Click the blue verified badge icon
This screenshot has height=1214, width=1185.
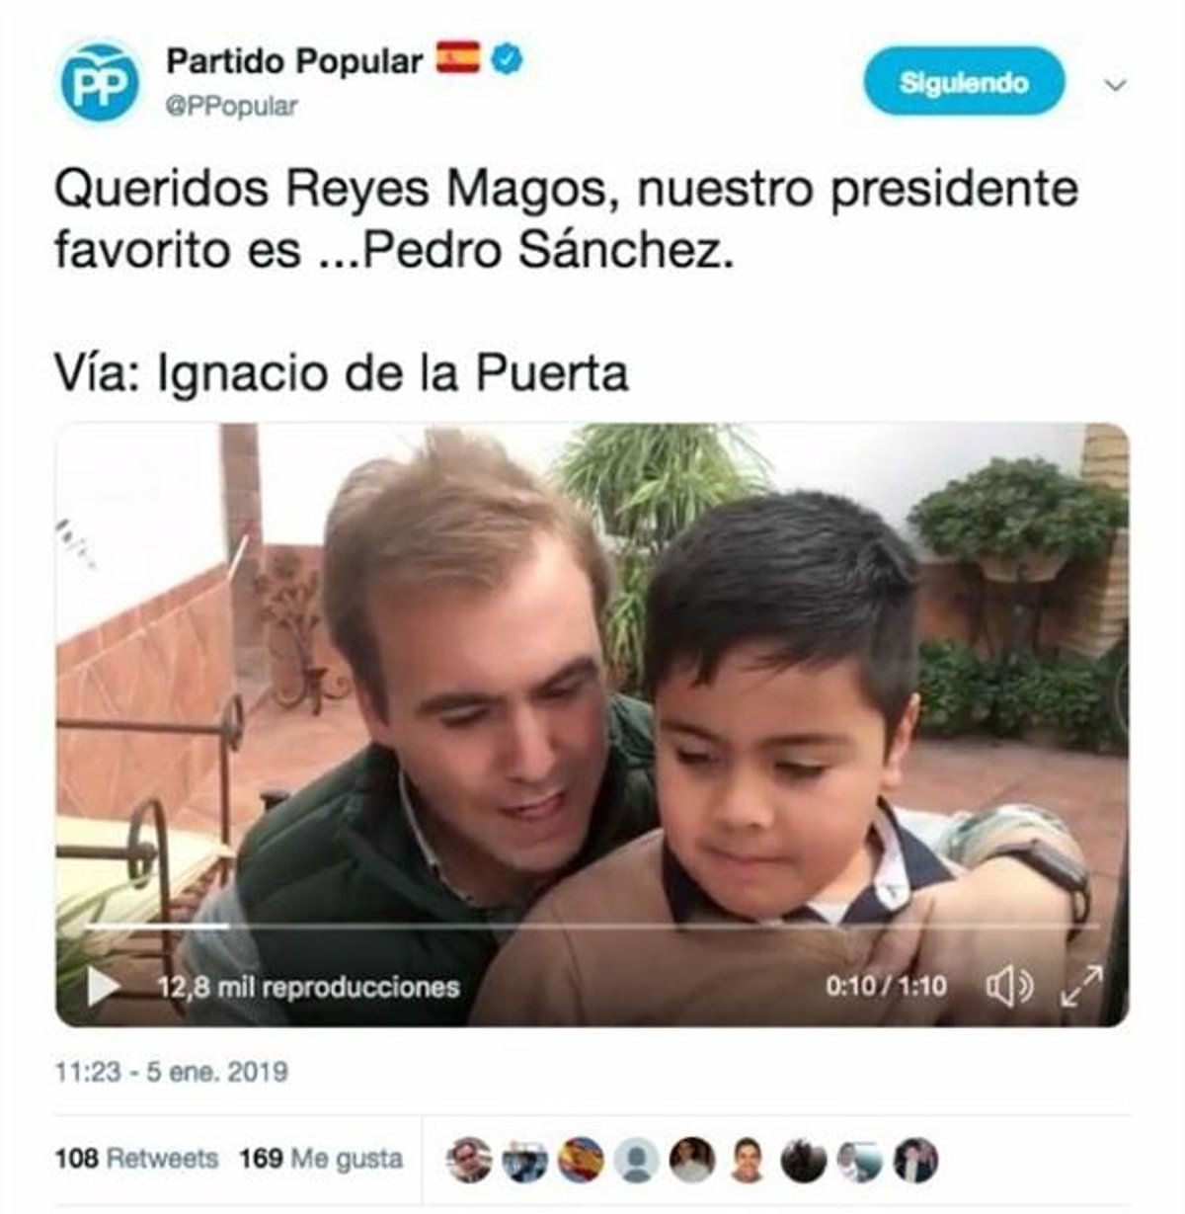pos(509,60)
